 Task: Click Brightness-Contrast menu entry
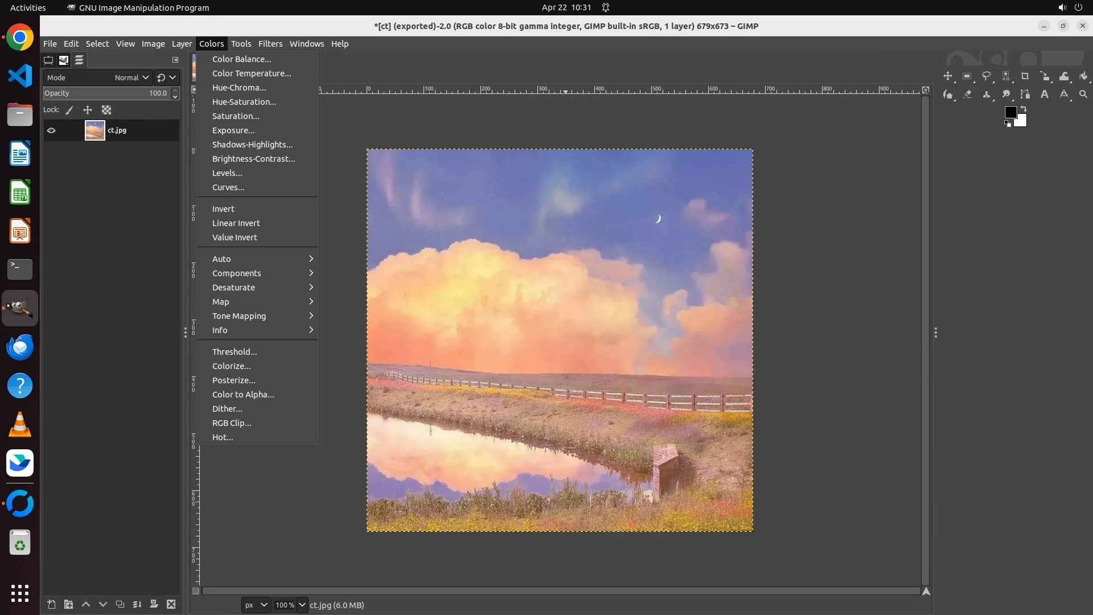pos(253,159)
